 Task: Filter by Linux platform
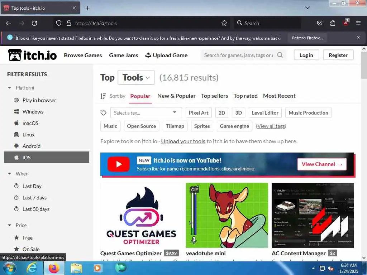pyautogui.click(x=47, y=135)
